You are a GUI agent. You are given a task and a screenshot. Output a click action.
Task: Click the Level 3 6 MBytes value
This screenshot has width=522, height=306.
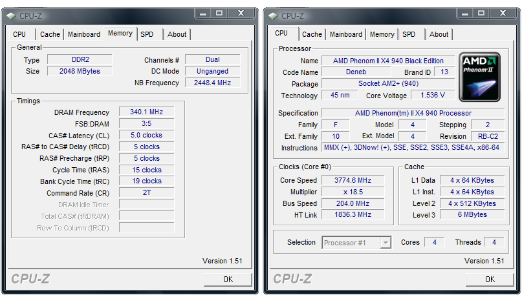pos(472,214)
